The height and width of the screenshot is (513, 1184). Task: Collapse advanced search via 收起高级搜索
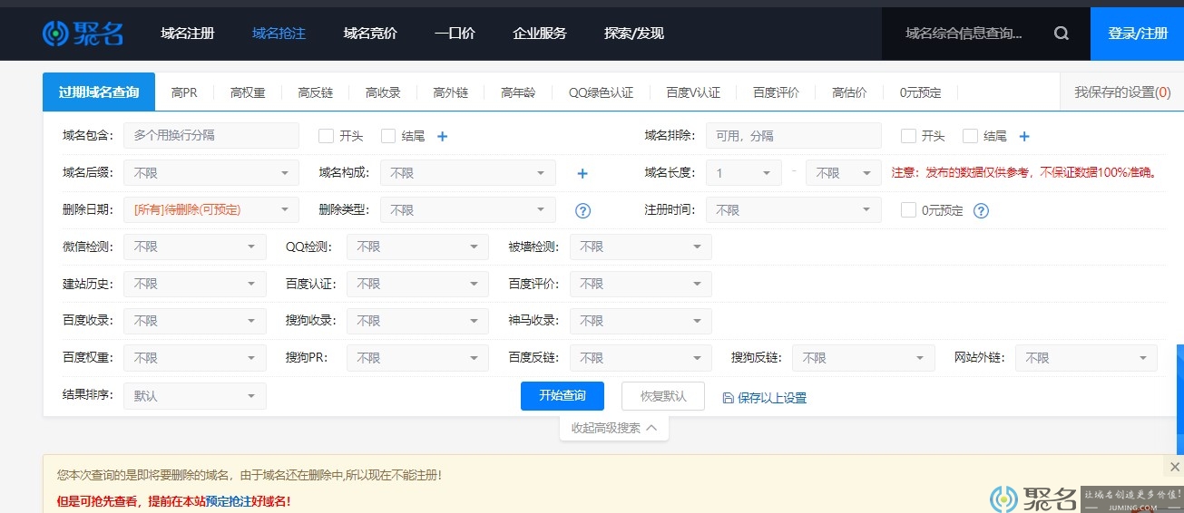tap(614, 428)
